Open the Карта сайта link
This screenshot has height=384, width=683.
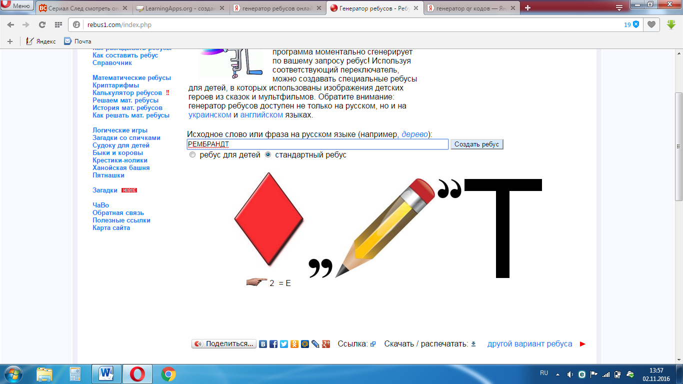(x=111, y=228)
